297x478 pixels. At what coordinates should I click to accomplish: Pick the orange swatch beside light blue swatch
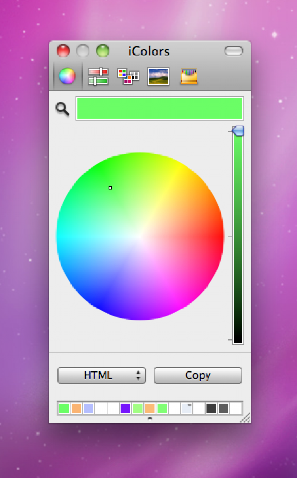(76, 408)
